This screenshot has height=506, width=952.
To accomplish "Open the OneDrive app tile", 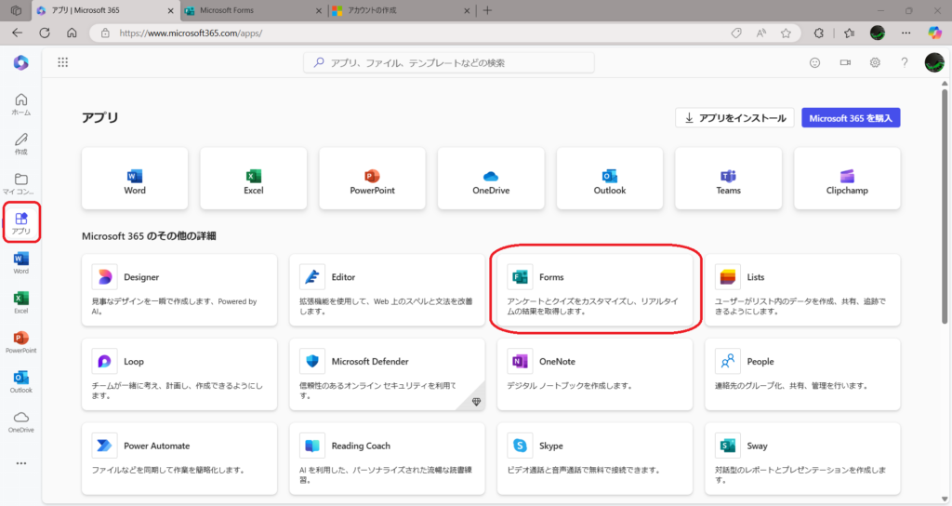I will click(491, 179).
